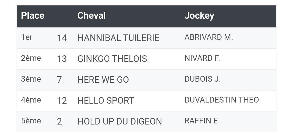Click jockey DUVALDESTIN THEO

(x=222, y=100)
